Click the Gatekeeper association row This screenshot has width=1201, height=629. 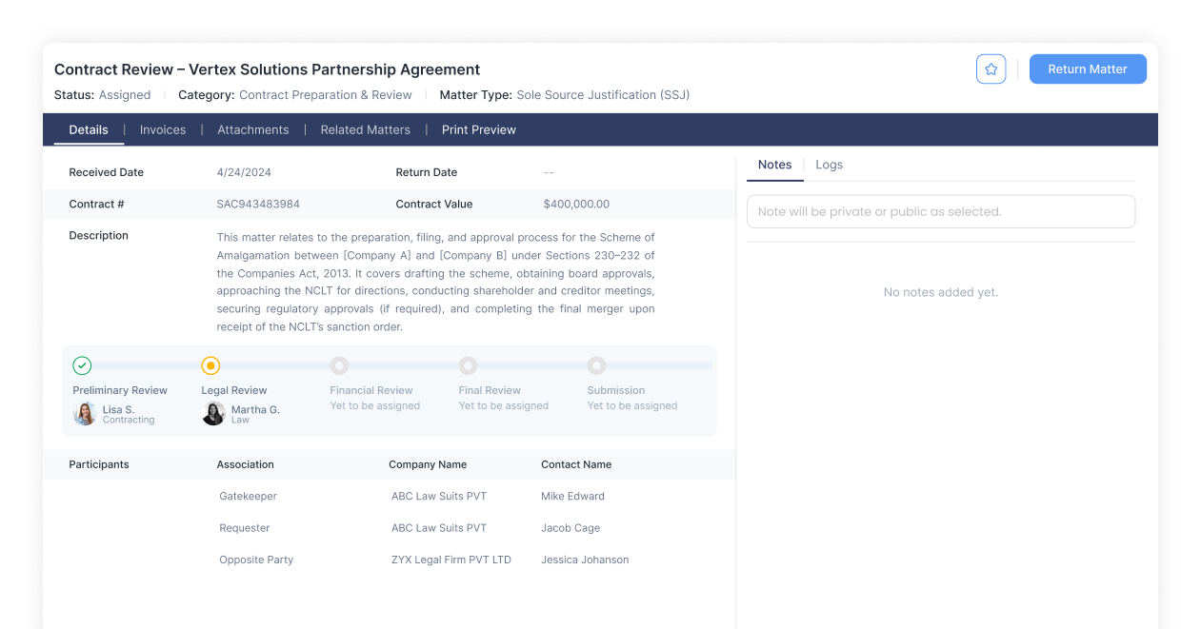click(x=248, y=496)
